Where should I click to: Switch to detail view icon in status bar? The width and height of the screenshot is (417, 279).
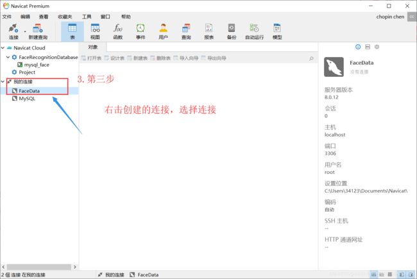coord(382,275)
